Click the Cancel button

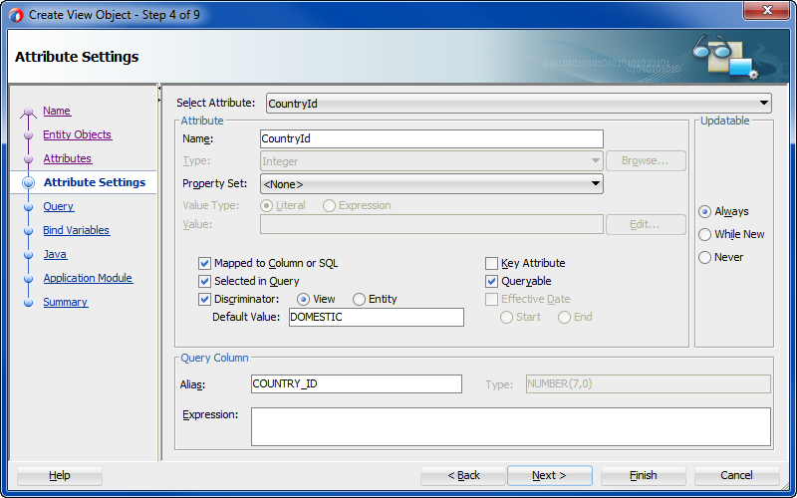[736, 476]
